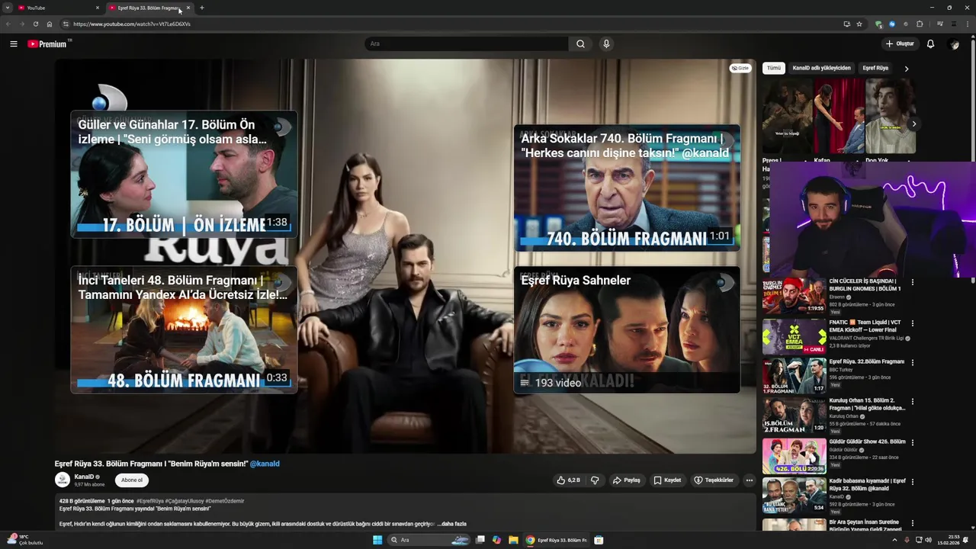Go to YouTube Premium home logo

[x=48, y=44]
